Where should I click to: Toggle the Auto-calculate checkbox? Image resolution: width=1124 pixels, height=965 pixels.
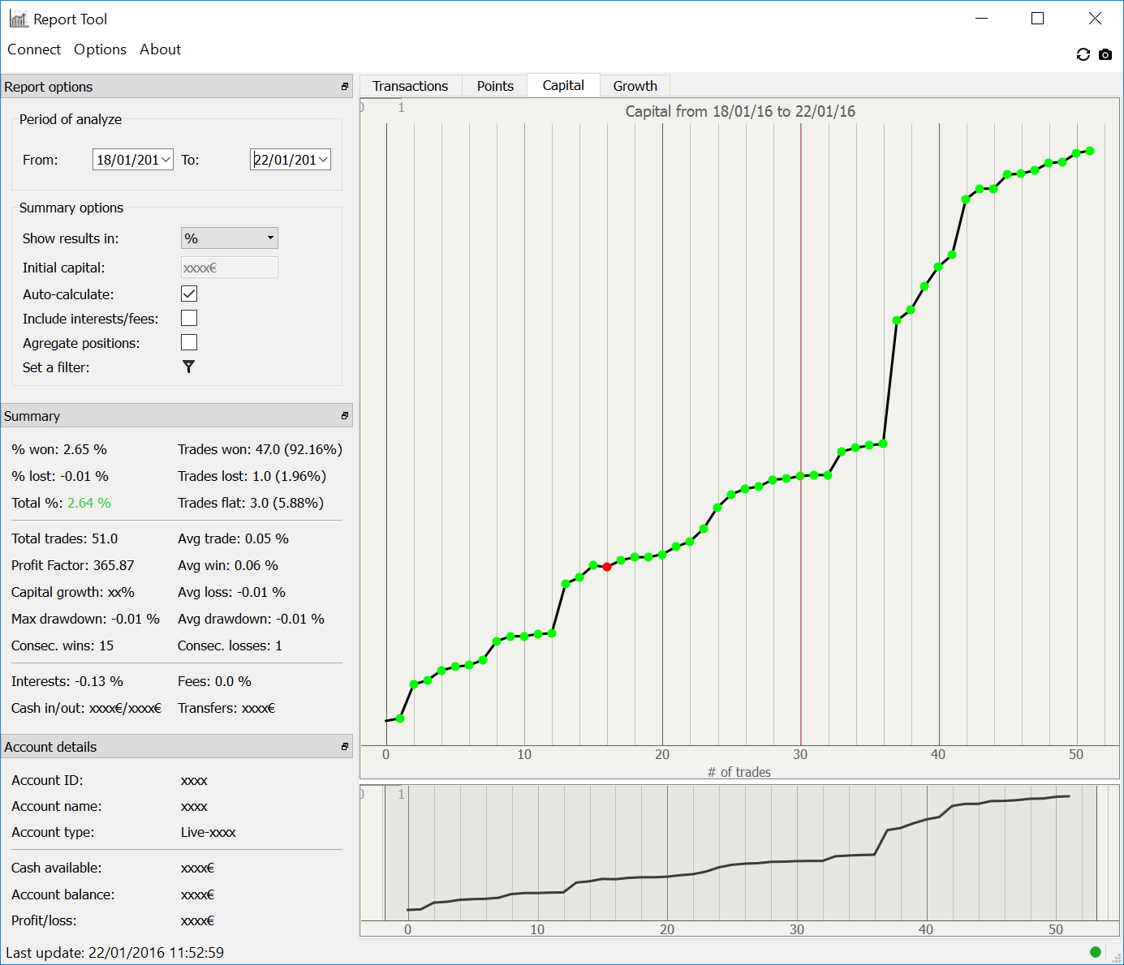pyautogui.click(x=189, y=294)
